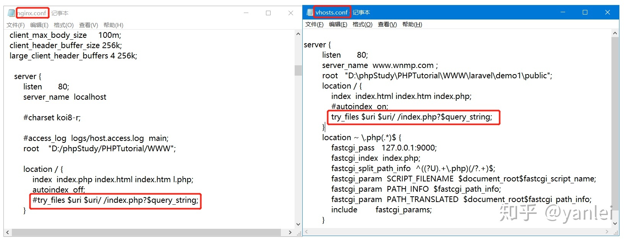Click the client_header_buffer_size 256k line

(x=66, y=45)
